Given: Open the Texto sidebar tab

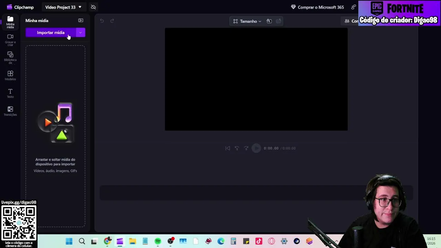Looking at the screenshot, I should pyautogui.click(x=10, y=93).
